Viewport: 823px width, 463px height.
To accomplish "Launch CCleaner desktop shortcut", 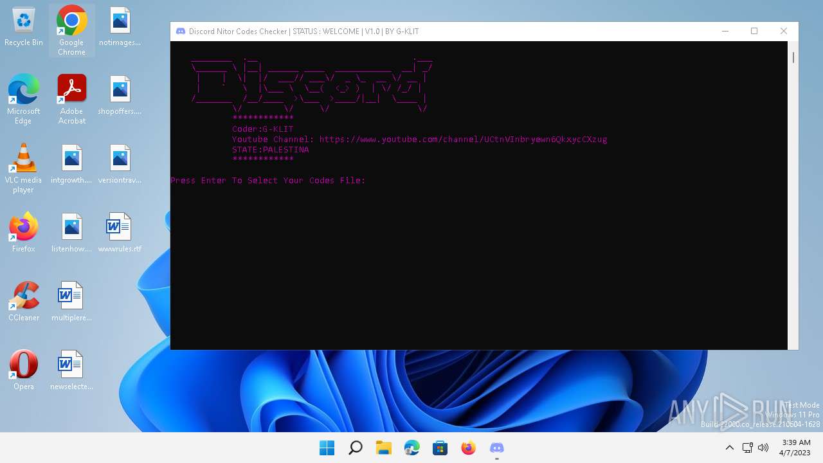I will coord(24,302).
